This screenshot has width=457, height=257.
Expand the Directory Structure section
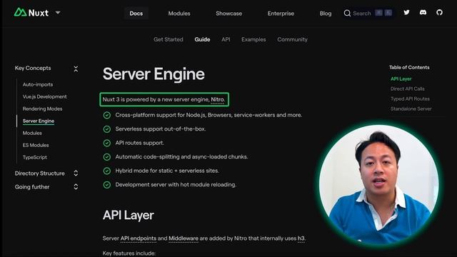pyautogui.click(x=76, y=173)
